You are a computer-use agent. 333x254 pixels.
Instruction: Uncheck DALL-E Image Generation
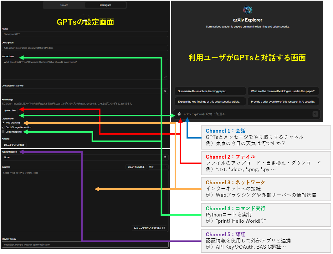tap(3, 127)
